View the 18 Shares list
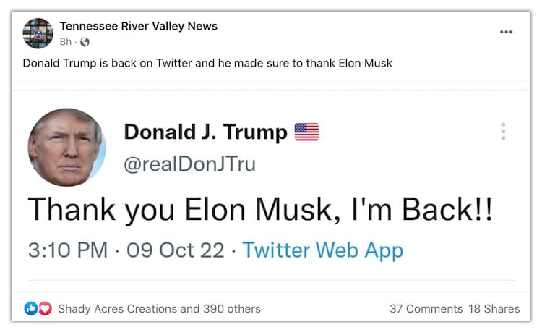The image size is (542, 335). 494,308
